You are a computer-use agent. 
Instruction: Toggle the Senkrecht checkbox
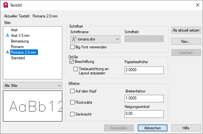pyautogui.click(x=72, y=114)
